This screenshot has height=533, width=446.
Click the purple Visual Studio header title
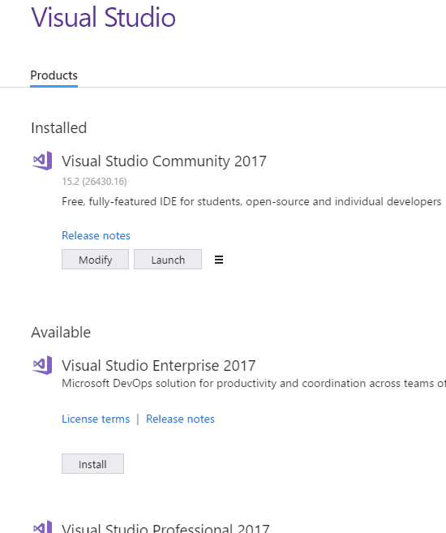[103, 17]
